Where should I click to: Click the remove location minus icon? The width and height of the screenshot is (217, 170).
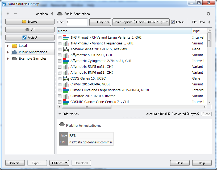(16, 14)
